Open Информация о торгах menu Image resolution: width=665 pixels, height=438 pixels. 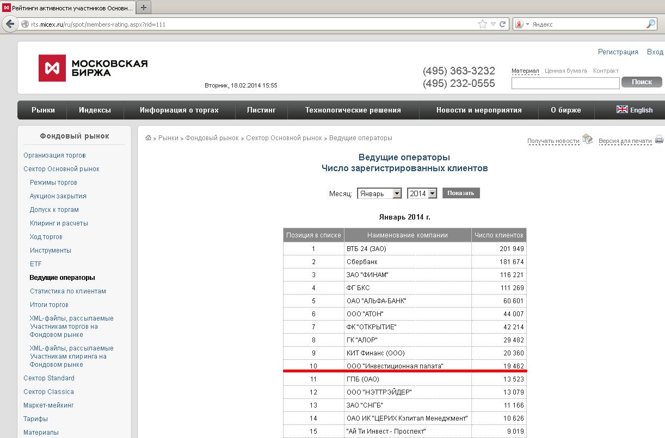pyautogui.click(x=179, y=110)
